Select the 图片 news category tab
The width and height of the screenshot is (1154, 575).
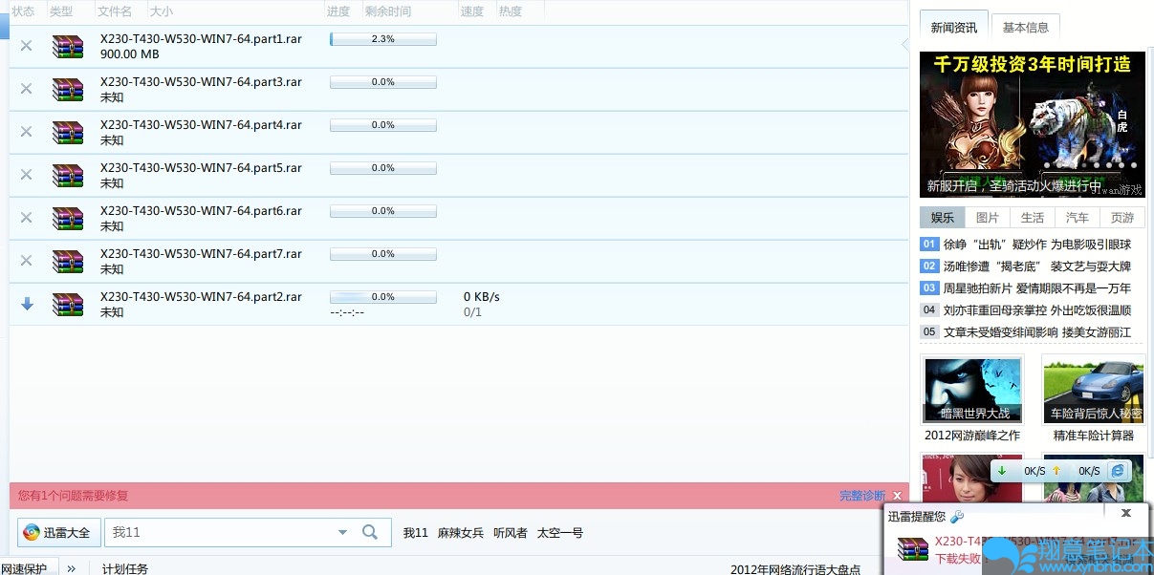(x=988, y=218)
